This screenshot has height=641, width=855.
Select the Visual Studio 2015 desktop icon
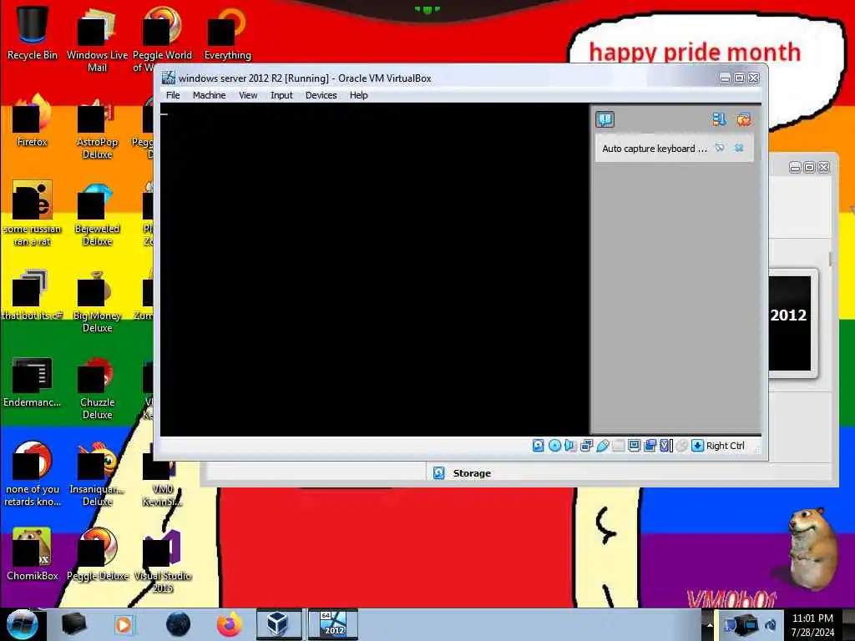162,562
